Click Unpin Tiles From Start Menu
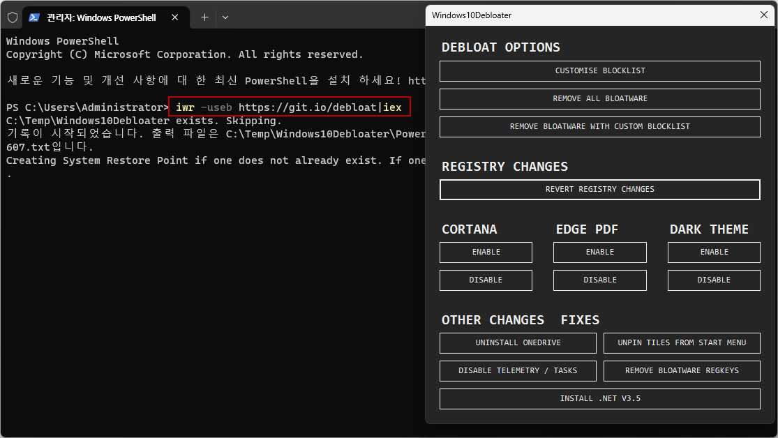778x438 pixels. pos(682,342)
